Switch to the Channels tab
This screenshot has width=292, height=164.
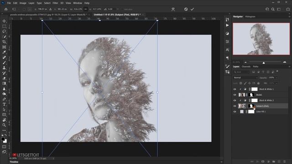coord(246,67)
